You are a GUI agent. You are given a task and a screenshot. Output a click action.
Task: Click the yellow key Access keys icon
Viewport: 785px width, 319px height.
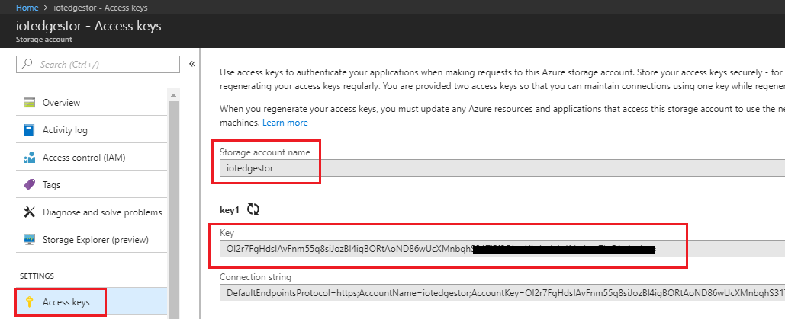click(x=30, y=302)
